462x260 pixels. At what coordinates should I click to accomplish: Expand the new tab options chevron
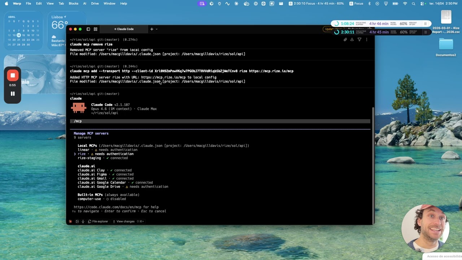156,29
